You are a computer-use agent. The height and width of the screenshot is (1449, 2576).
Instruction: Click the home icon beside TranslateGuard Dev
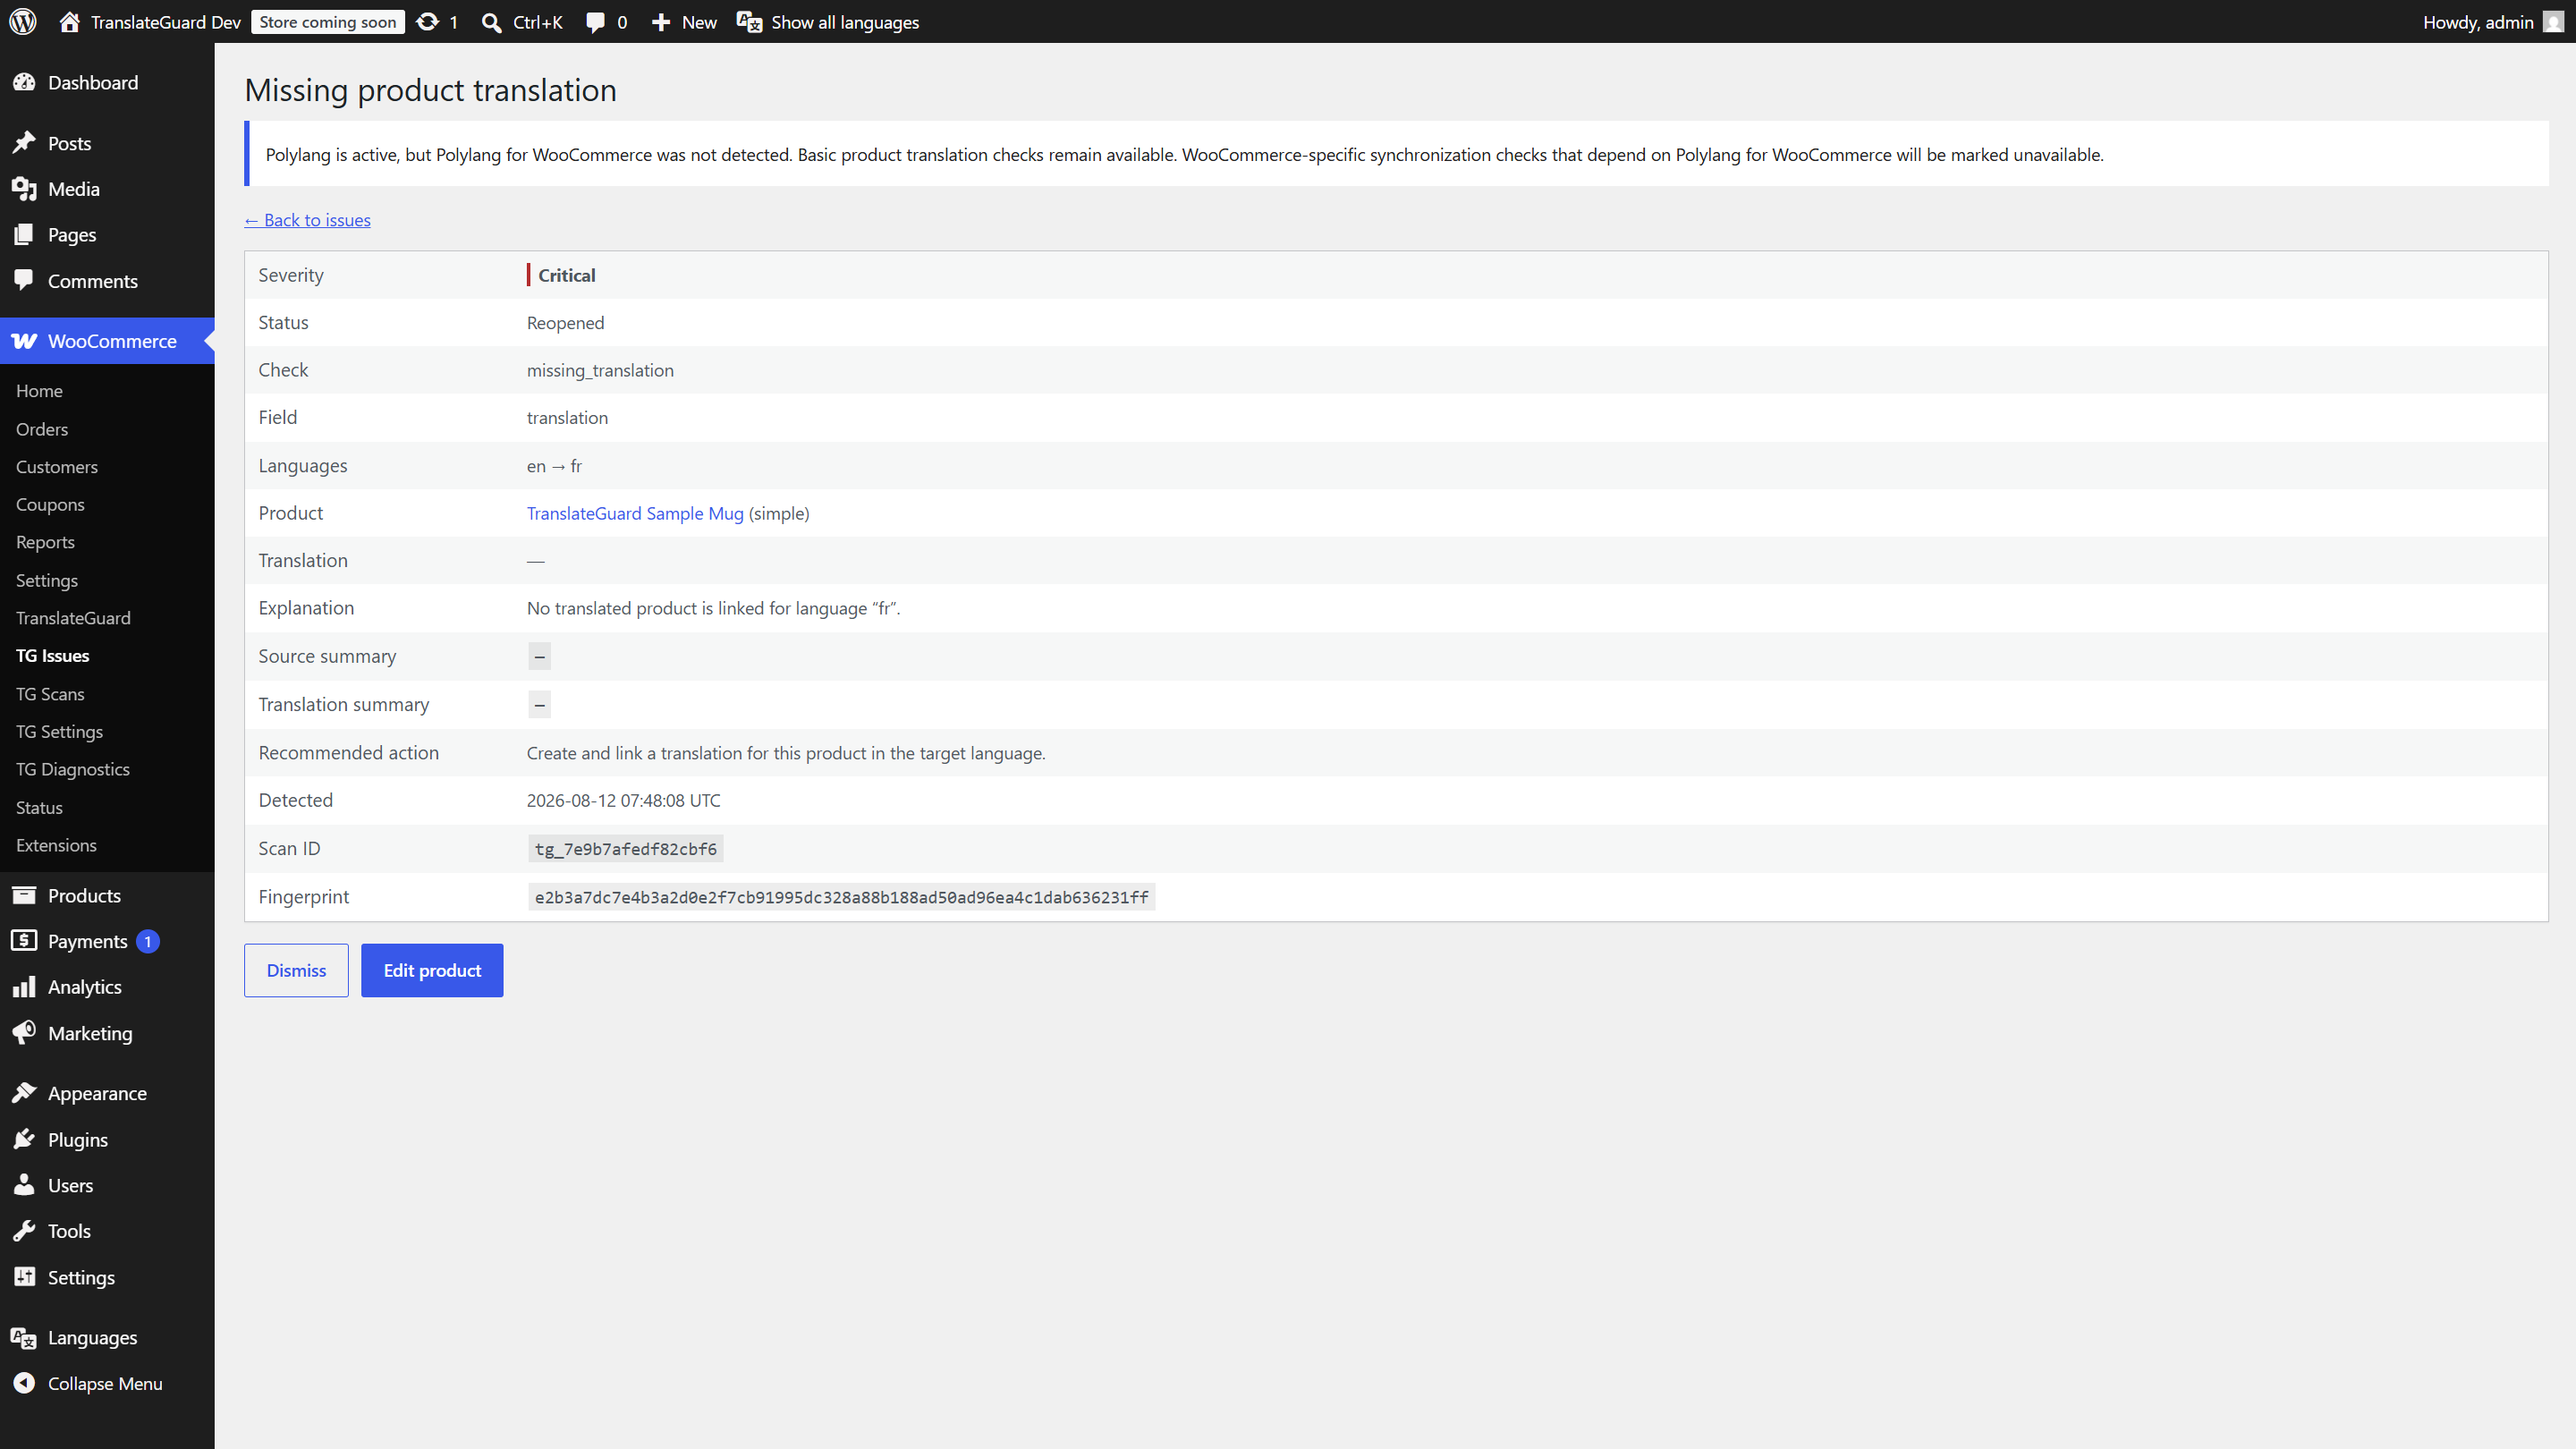click(69, 21)
